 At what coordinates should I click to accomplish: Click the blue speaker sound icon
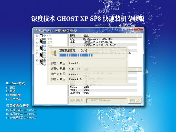pos(45,46)
